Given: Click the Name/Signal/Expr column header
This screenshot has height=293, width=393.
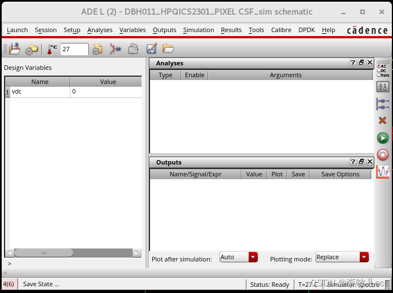Looking at the screenshot, I should pos(196,174).
